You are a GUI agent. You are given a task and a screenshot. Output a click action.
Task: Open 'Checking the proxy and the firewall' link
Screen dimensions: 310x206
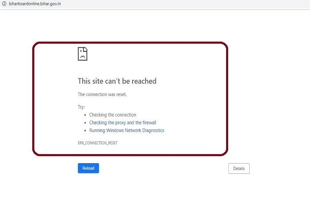pyautogui.click(x=122, y=123)
